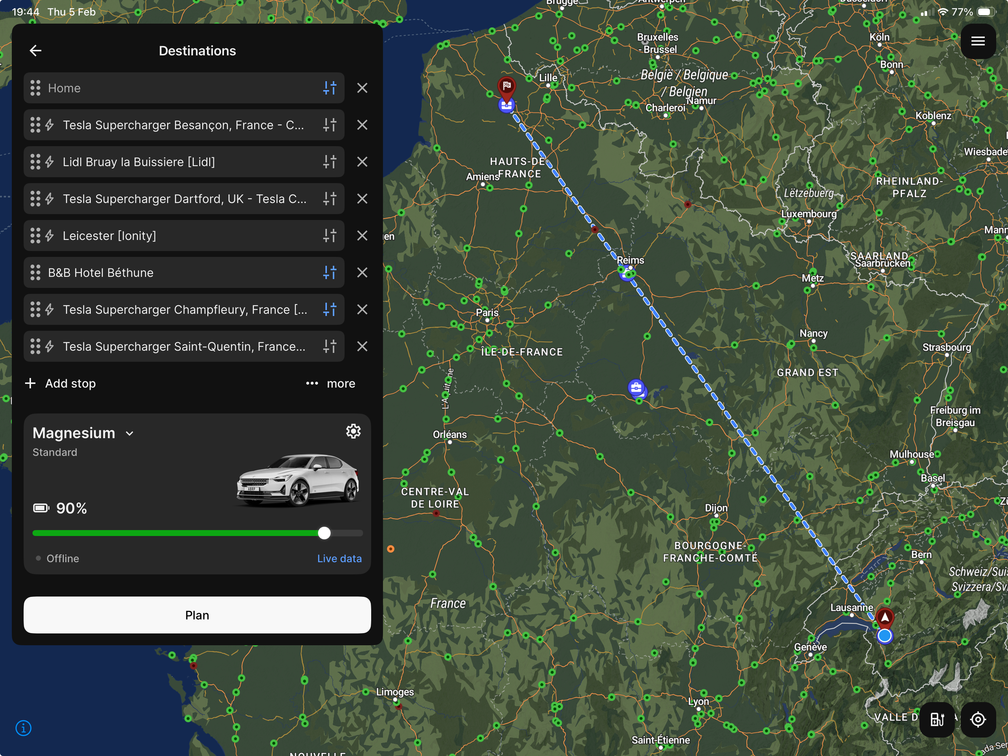1008x756 pixels.
Task: Edit the Leicester [Ionity] destination field
Action: [184, 236]
